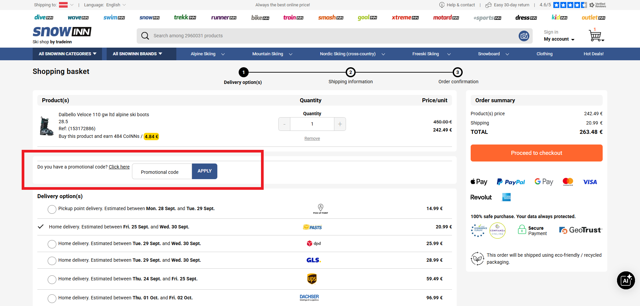Open the xtremeinn store logo link
Screen dimensions: 640x306
[x=405, y=18]
